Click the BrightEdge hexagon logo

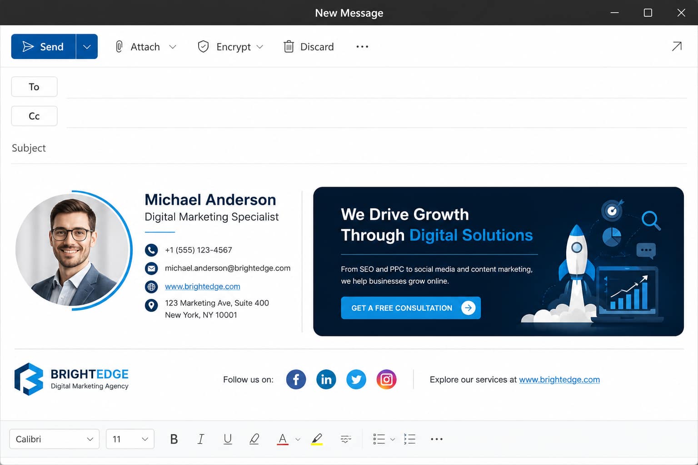(29, 379)
